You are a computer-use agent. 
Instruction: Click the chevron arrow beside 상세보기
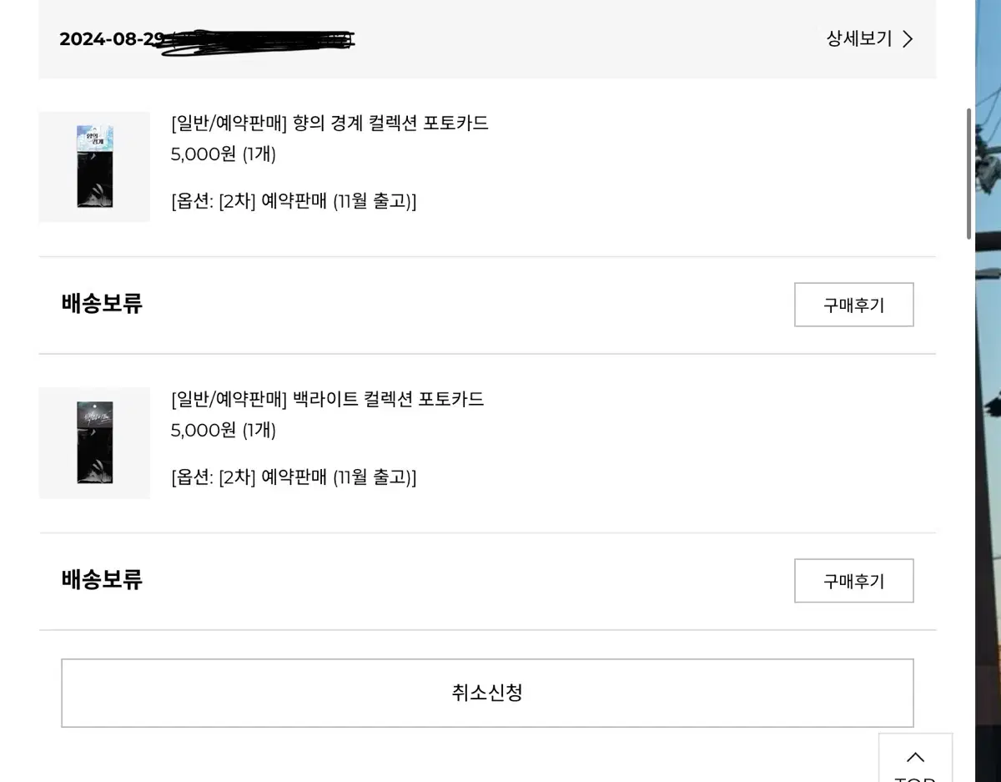click(908, 39)
